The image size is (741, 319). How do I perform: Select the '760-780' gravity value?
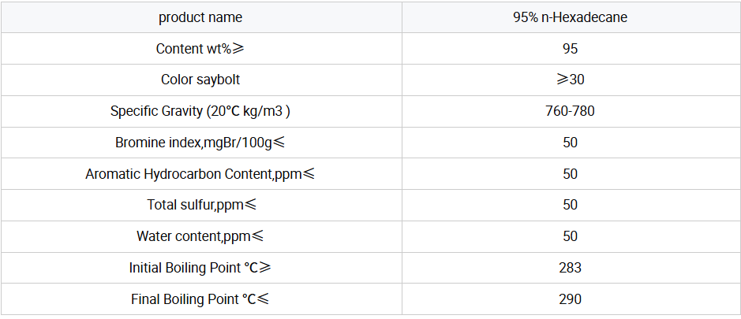point(570,111)
